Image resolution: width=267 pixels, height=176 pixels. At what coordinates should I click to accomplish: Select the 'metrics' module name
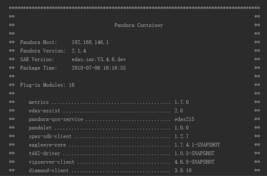pyautogui.click(x=39, y=102)
